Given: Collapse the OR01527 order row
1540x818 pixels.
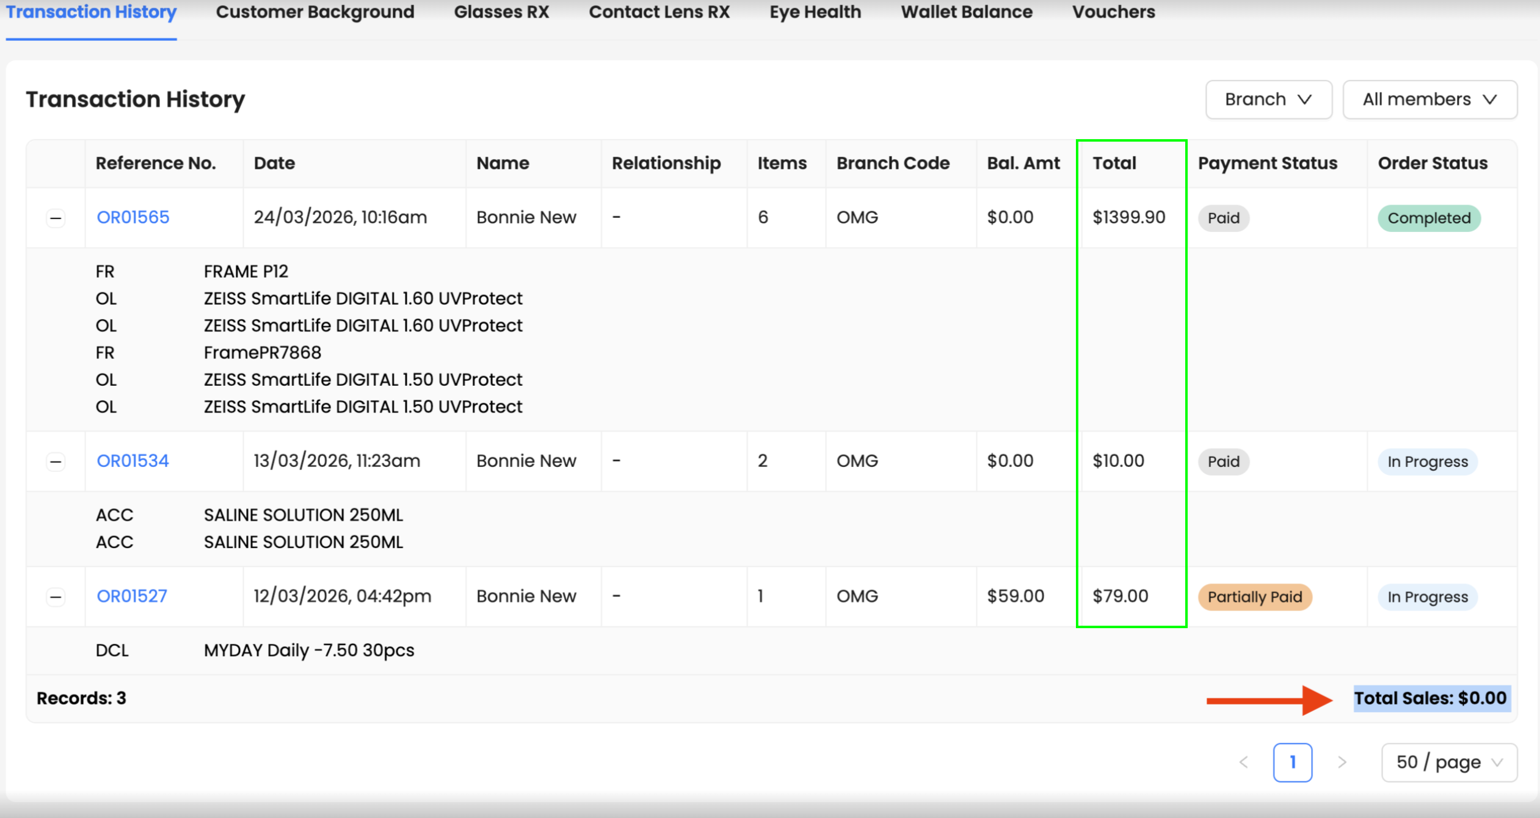Looking at the screenshot, I should click(56, 596).
